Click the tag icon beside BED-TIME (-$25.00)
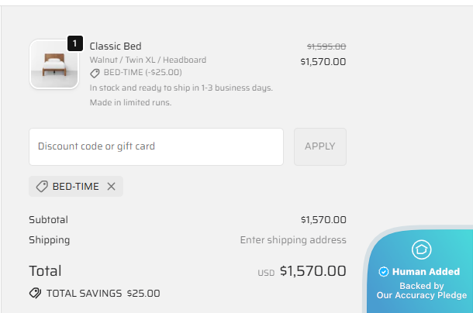The height and width of the screenshot is (313, 473). click(95, 73)
